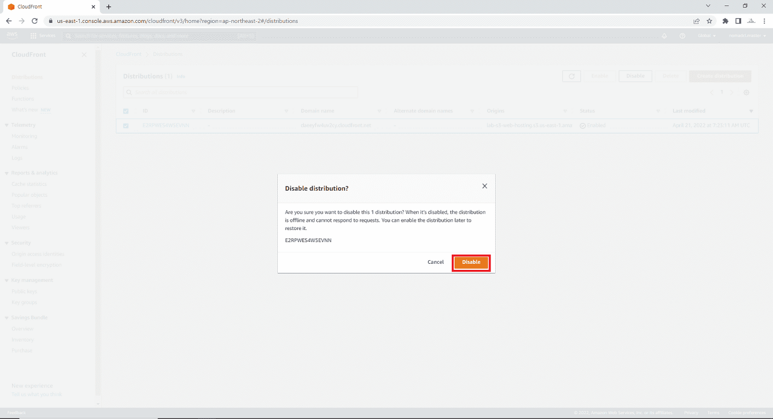
Task: Sort by Alternate domain names arrow
Action: 472,111
